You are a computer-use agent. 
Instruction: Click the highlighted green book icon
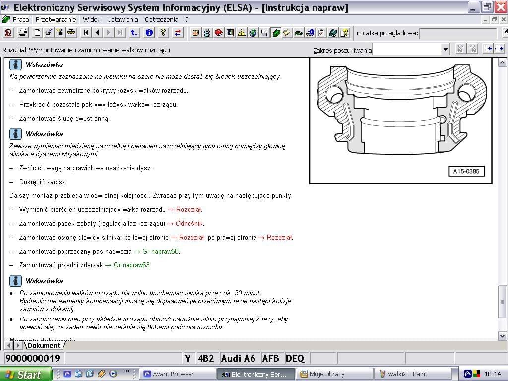(x=276, y=32)
